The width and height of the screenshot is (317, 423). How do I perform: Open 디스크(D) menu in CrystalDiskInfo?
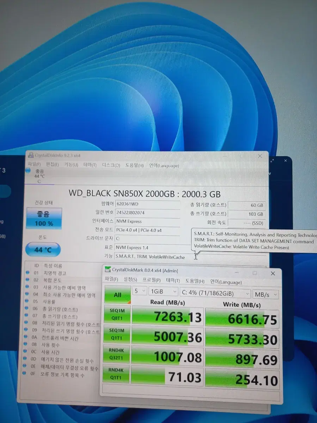(111, 165)
